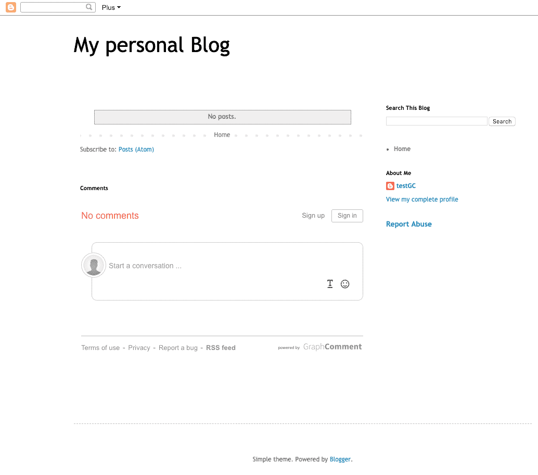
Task: Open the GraphComment logo link
Action: [332, 347]
